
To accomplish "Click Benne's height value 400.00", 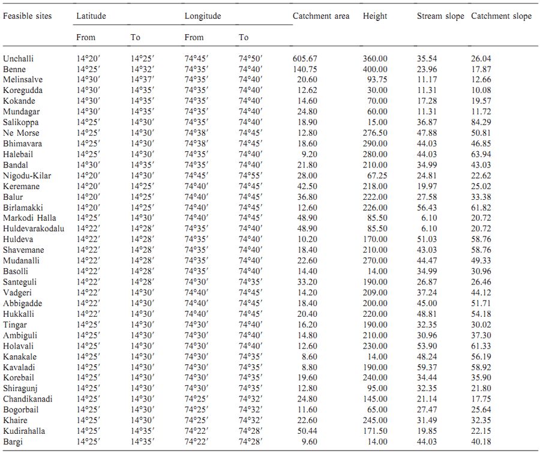I will click(375, 70).
